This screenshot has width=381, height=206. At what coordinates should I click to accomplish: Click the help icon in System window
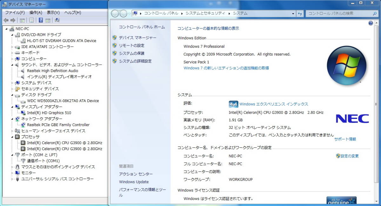click(371, 23)
